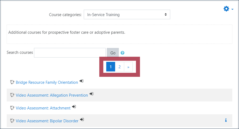Show course info for Bipolar Disorder
The height and width of the screenshot is (129, 239).
click(226, 120)
